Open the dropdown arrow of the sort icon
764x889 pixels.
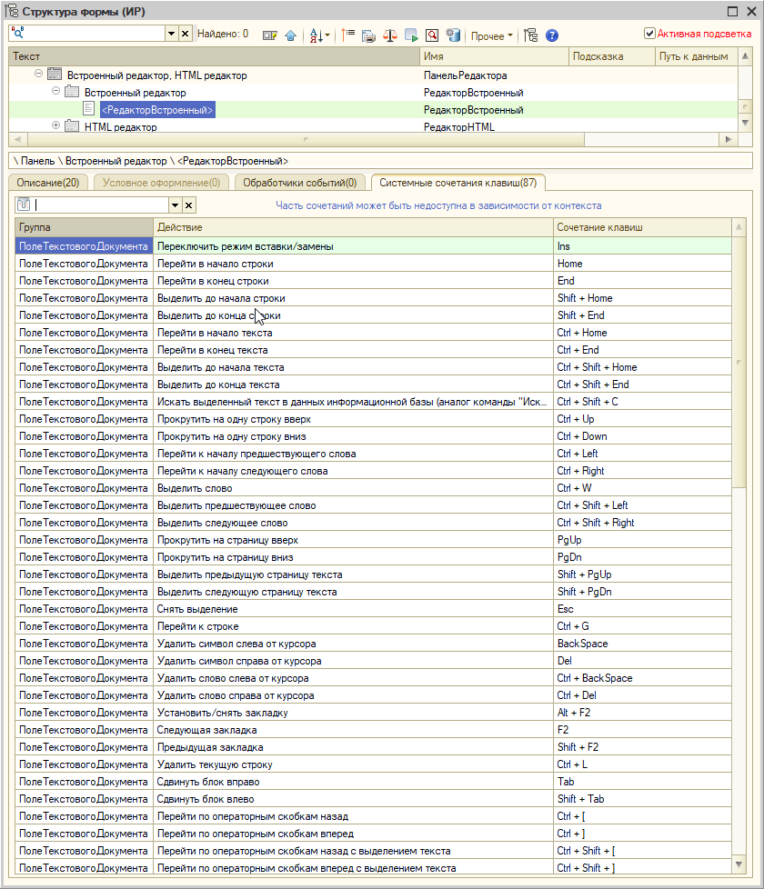327,36
